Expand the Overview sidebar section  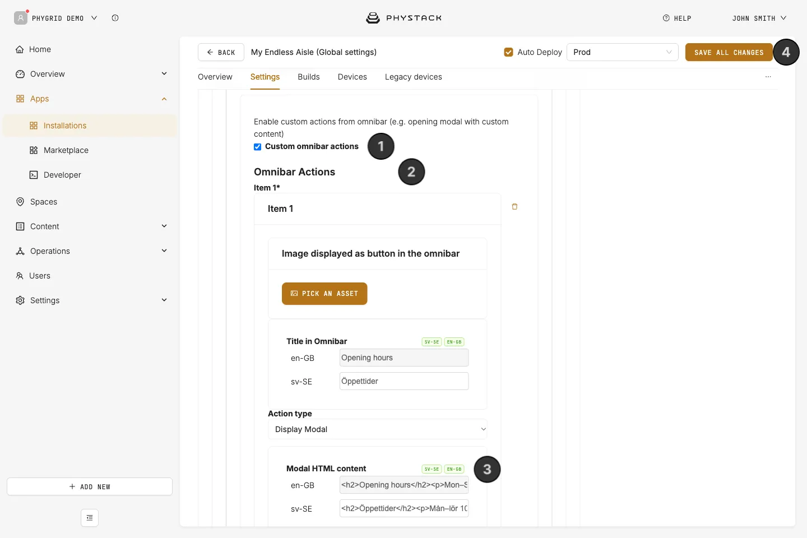tap(164, 73)
